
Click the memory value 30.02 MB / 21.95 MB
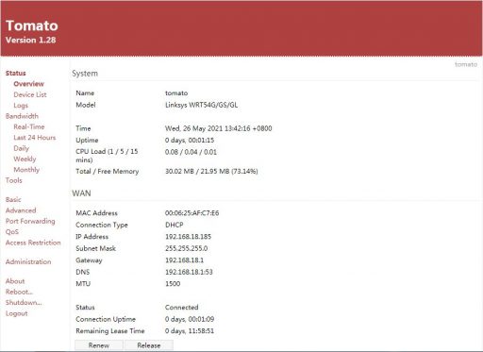(211, 172)
